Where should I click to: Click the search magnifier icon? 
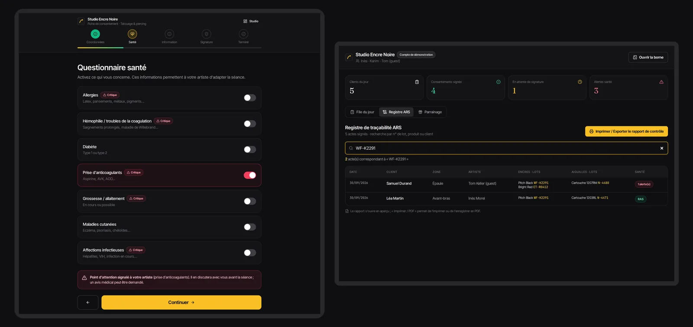click(351, 148)
